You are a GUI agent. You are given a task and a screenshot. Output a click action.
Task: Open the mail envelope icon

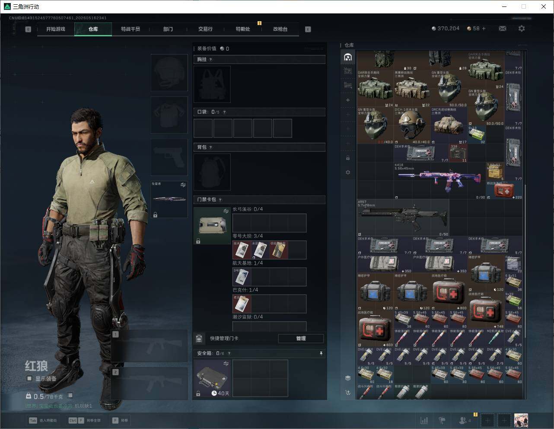(503, 29)
